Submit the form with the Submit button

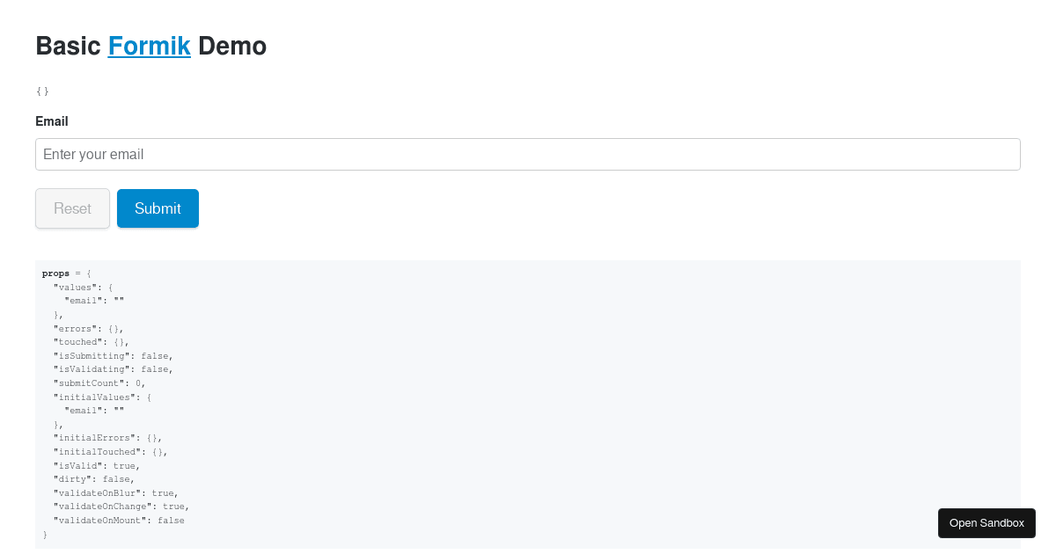[158, 208]
